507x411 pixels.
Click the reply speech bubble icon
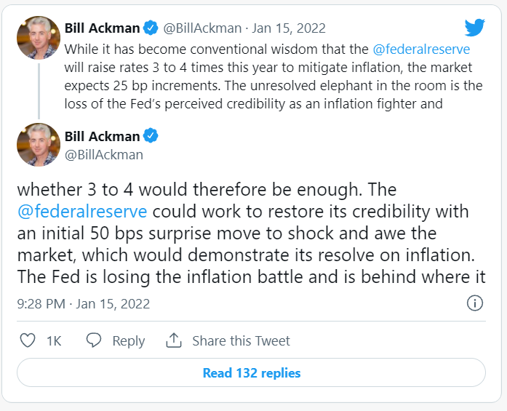pos(94,340)
